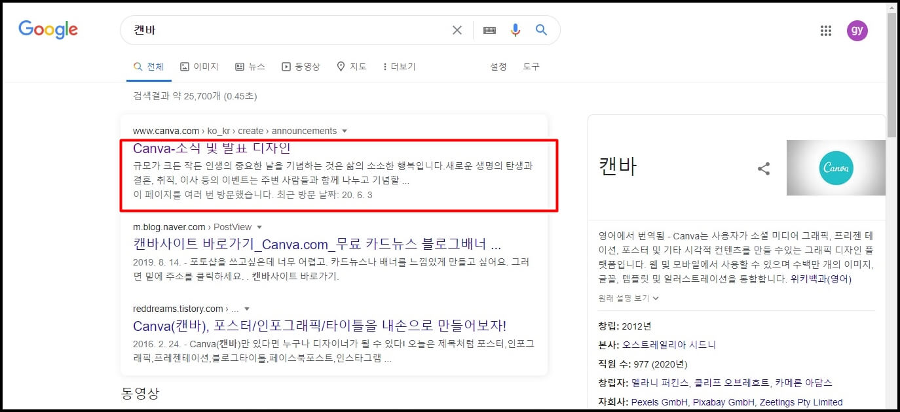Open the Canva logo thumbnail

tap(836, 168)
